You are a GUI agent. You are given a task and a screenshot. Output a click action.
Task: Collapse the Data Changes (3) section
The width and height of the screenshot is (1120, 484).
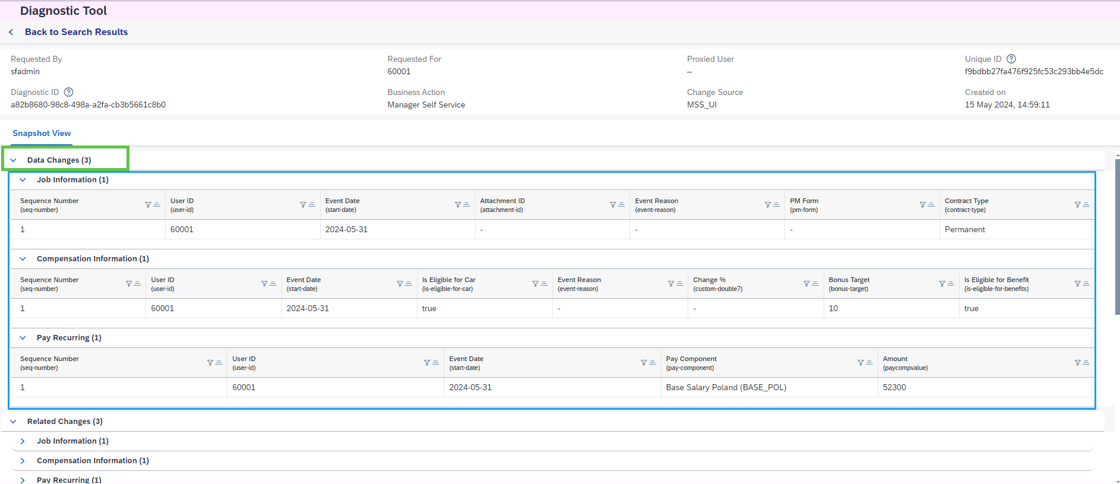point(14,160)
